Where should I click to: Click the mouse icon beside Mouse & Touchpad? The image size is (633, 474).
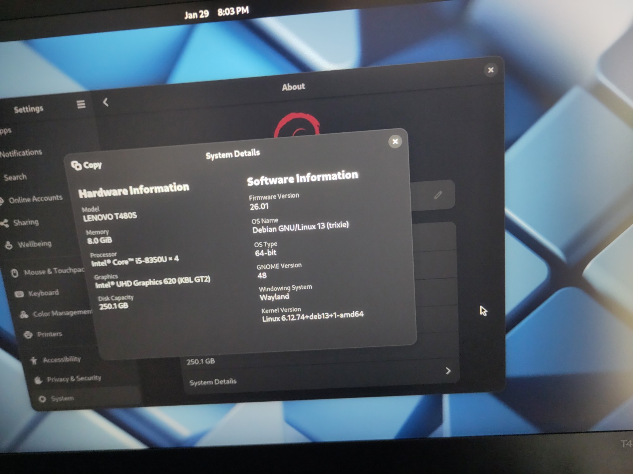(15, 273)
